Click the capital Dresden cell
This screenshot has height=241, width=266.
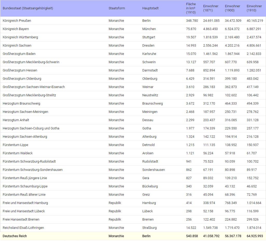[148, 46]
